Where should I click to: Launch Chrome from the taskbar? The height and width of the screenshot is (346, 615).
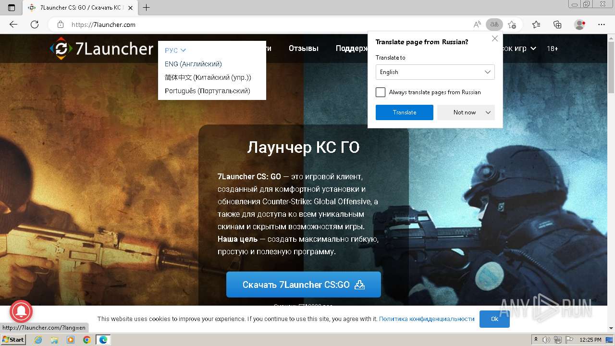[86, 340]
